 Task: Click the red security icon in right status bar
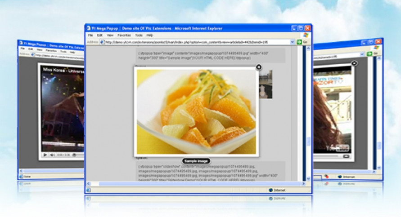point(326,177)
